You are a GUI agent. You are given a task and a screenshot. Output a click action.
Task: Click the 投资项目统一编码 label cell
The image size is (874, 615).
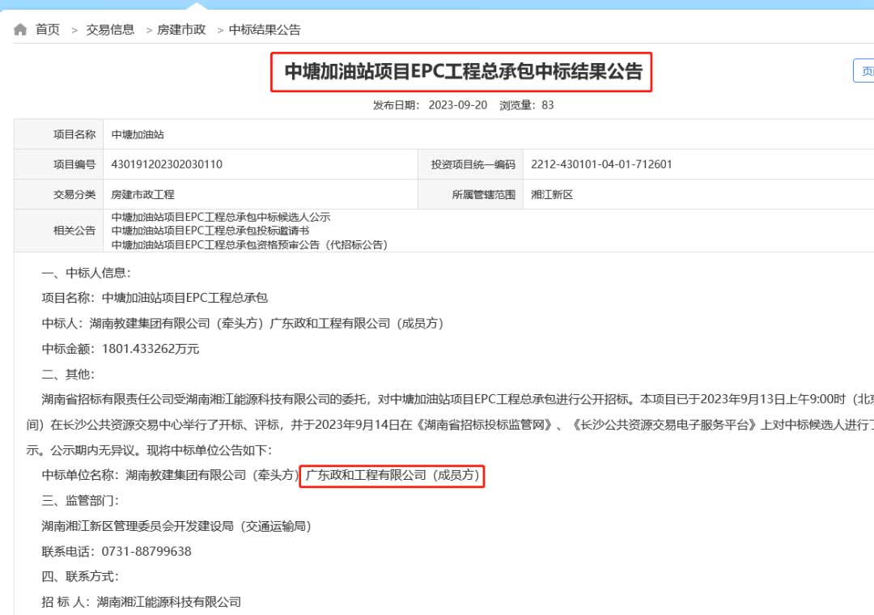click(x=470, y=164)
